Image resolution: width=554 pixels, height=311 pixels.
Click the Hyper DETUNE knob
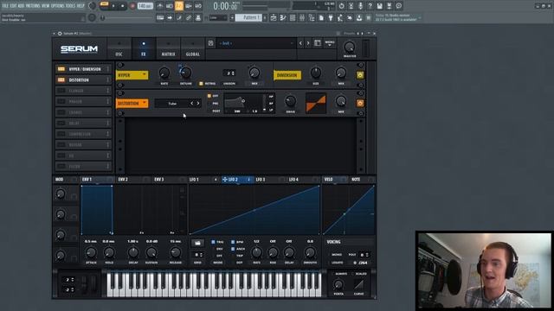point(186,73)
